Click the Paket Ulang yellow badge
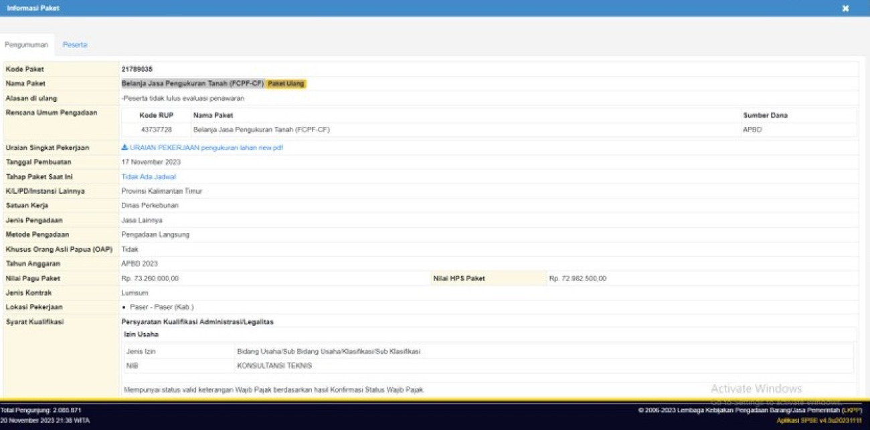The width and height of the screenshot is (870, 430). click(286, 84)
